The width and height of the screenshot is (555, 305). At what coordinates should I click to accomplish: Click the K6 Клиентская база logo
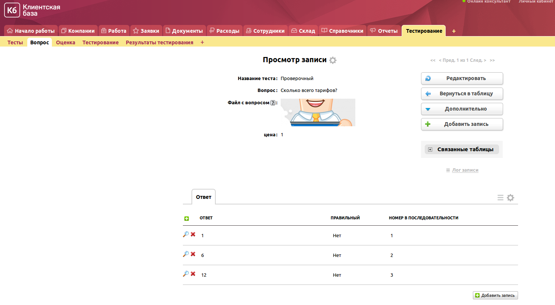(32, 10)
